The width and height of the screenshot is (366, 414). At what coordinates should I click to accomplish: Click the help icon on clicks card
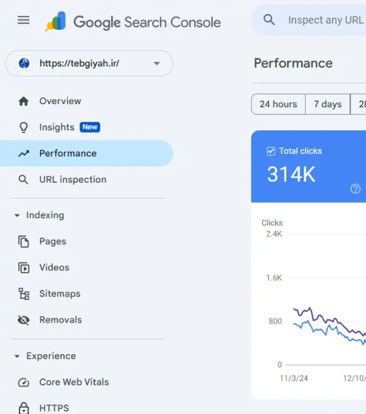(356, 189)
